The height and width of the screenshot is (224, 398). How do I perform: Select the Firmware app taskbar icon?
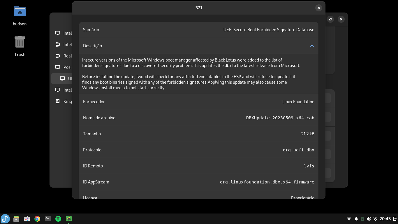69,219
